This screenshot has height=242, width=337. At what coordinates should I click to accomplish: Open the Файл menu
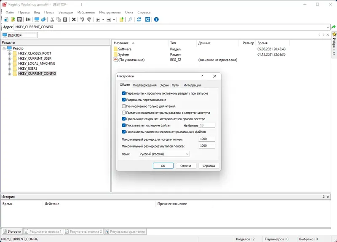click(x=10, y=13)
